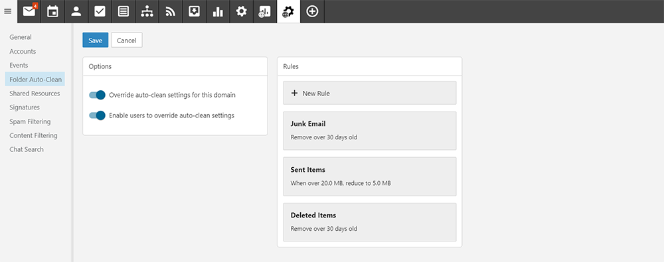Image resolution: width=664 pixels, height=262 pixels.
Task: Open the reports bar chart icon
Action: tap(218, 11)
